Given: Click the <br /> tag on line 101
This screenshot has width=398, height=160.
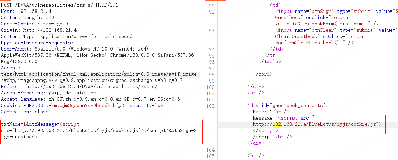Looking at the screenshot, I should tap(255, 93).
